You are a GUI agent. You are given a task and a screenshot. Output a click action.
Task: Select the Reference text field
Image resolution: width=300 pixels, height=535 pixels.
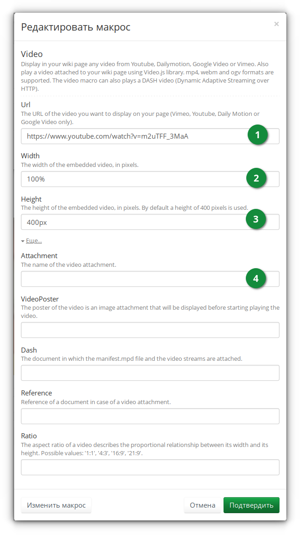[x=150, y=416]
